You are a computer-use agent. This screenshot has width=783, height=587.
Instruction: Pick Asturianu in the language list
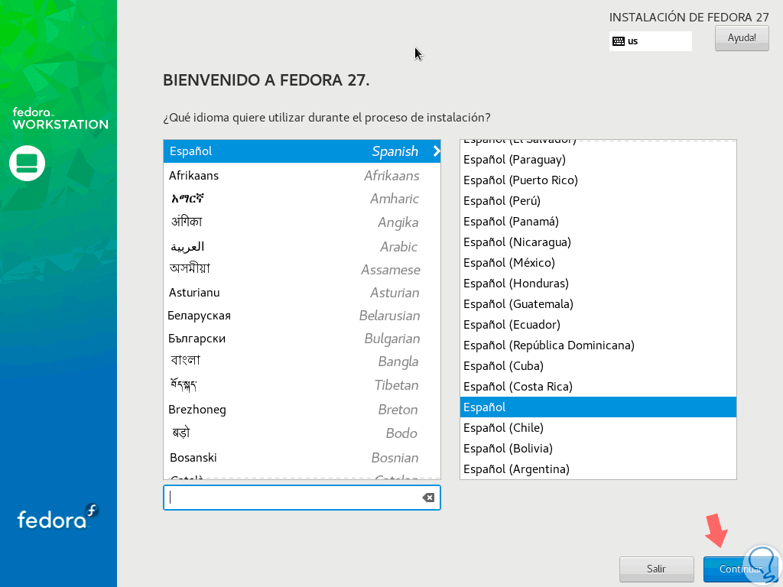(301, 293)
